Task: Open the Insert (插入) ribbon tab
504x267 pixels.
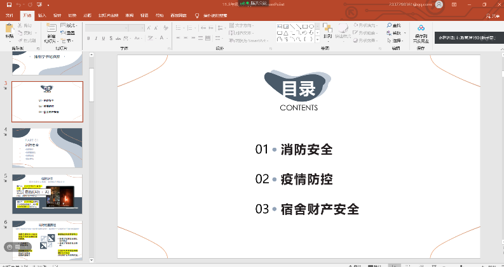Action: (x=42, y=15)
